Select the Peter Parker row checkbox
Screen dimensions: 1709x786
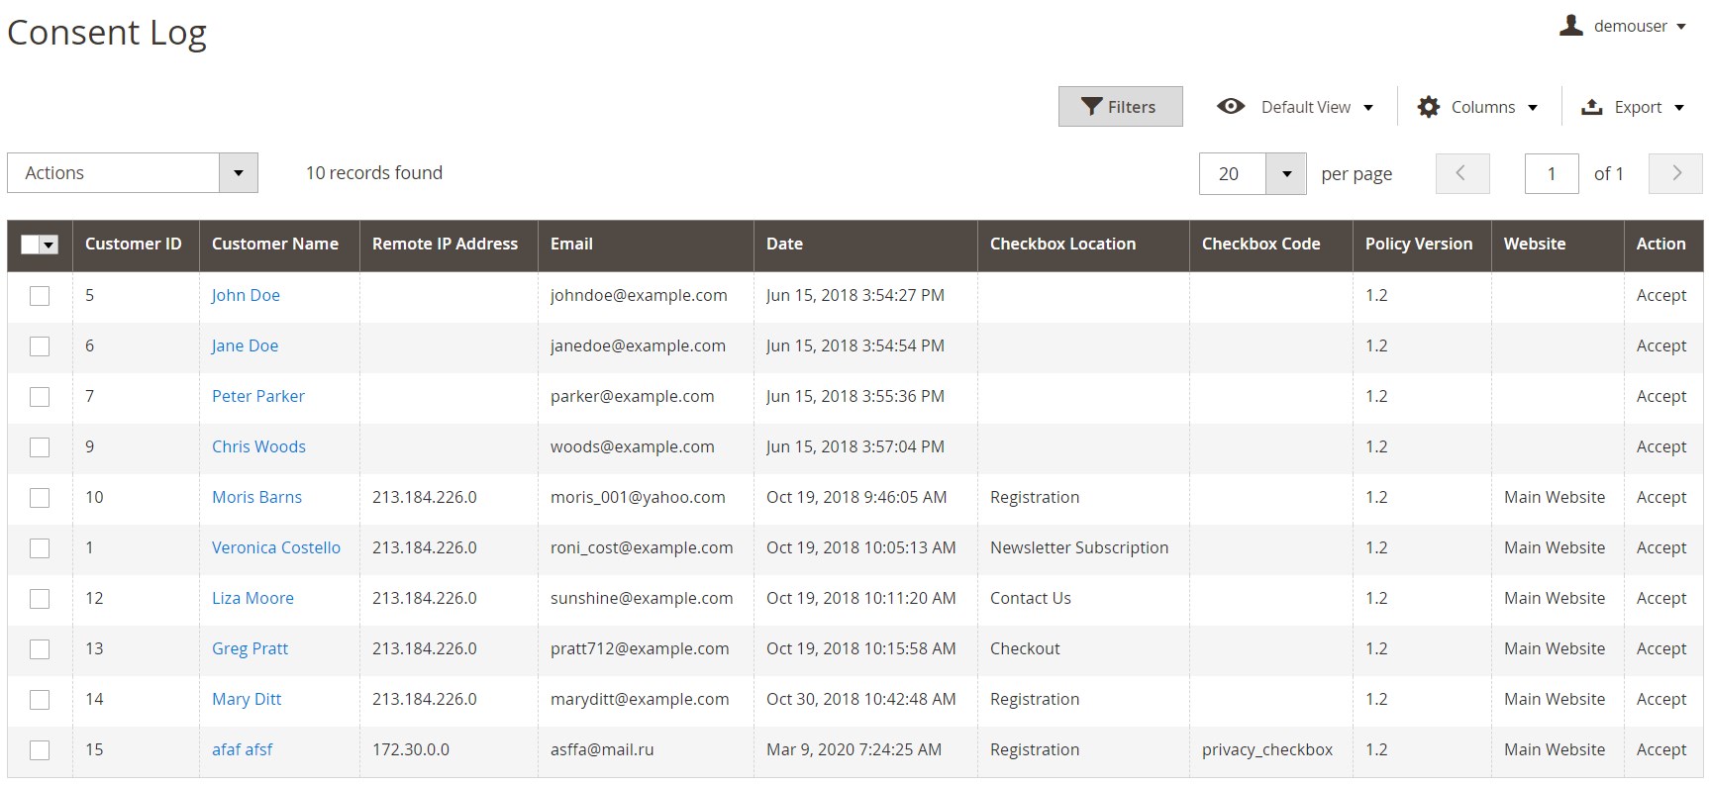tap(40, 397)
